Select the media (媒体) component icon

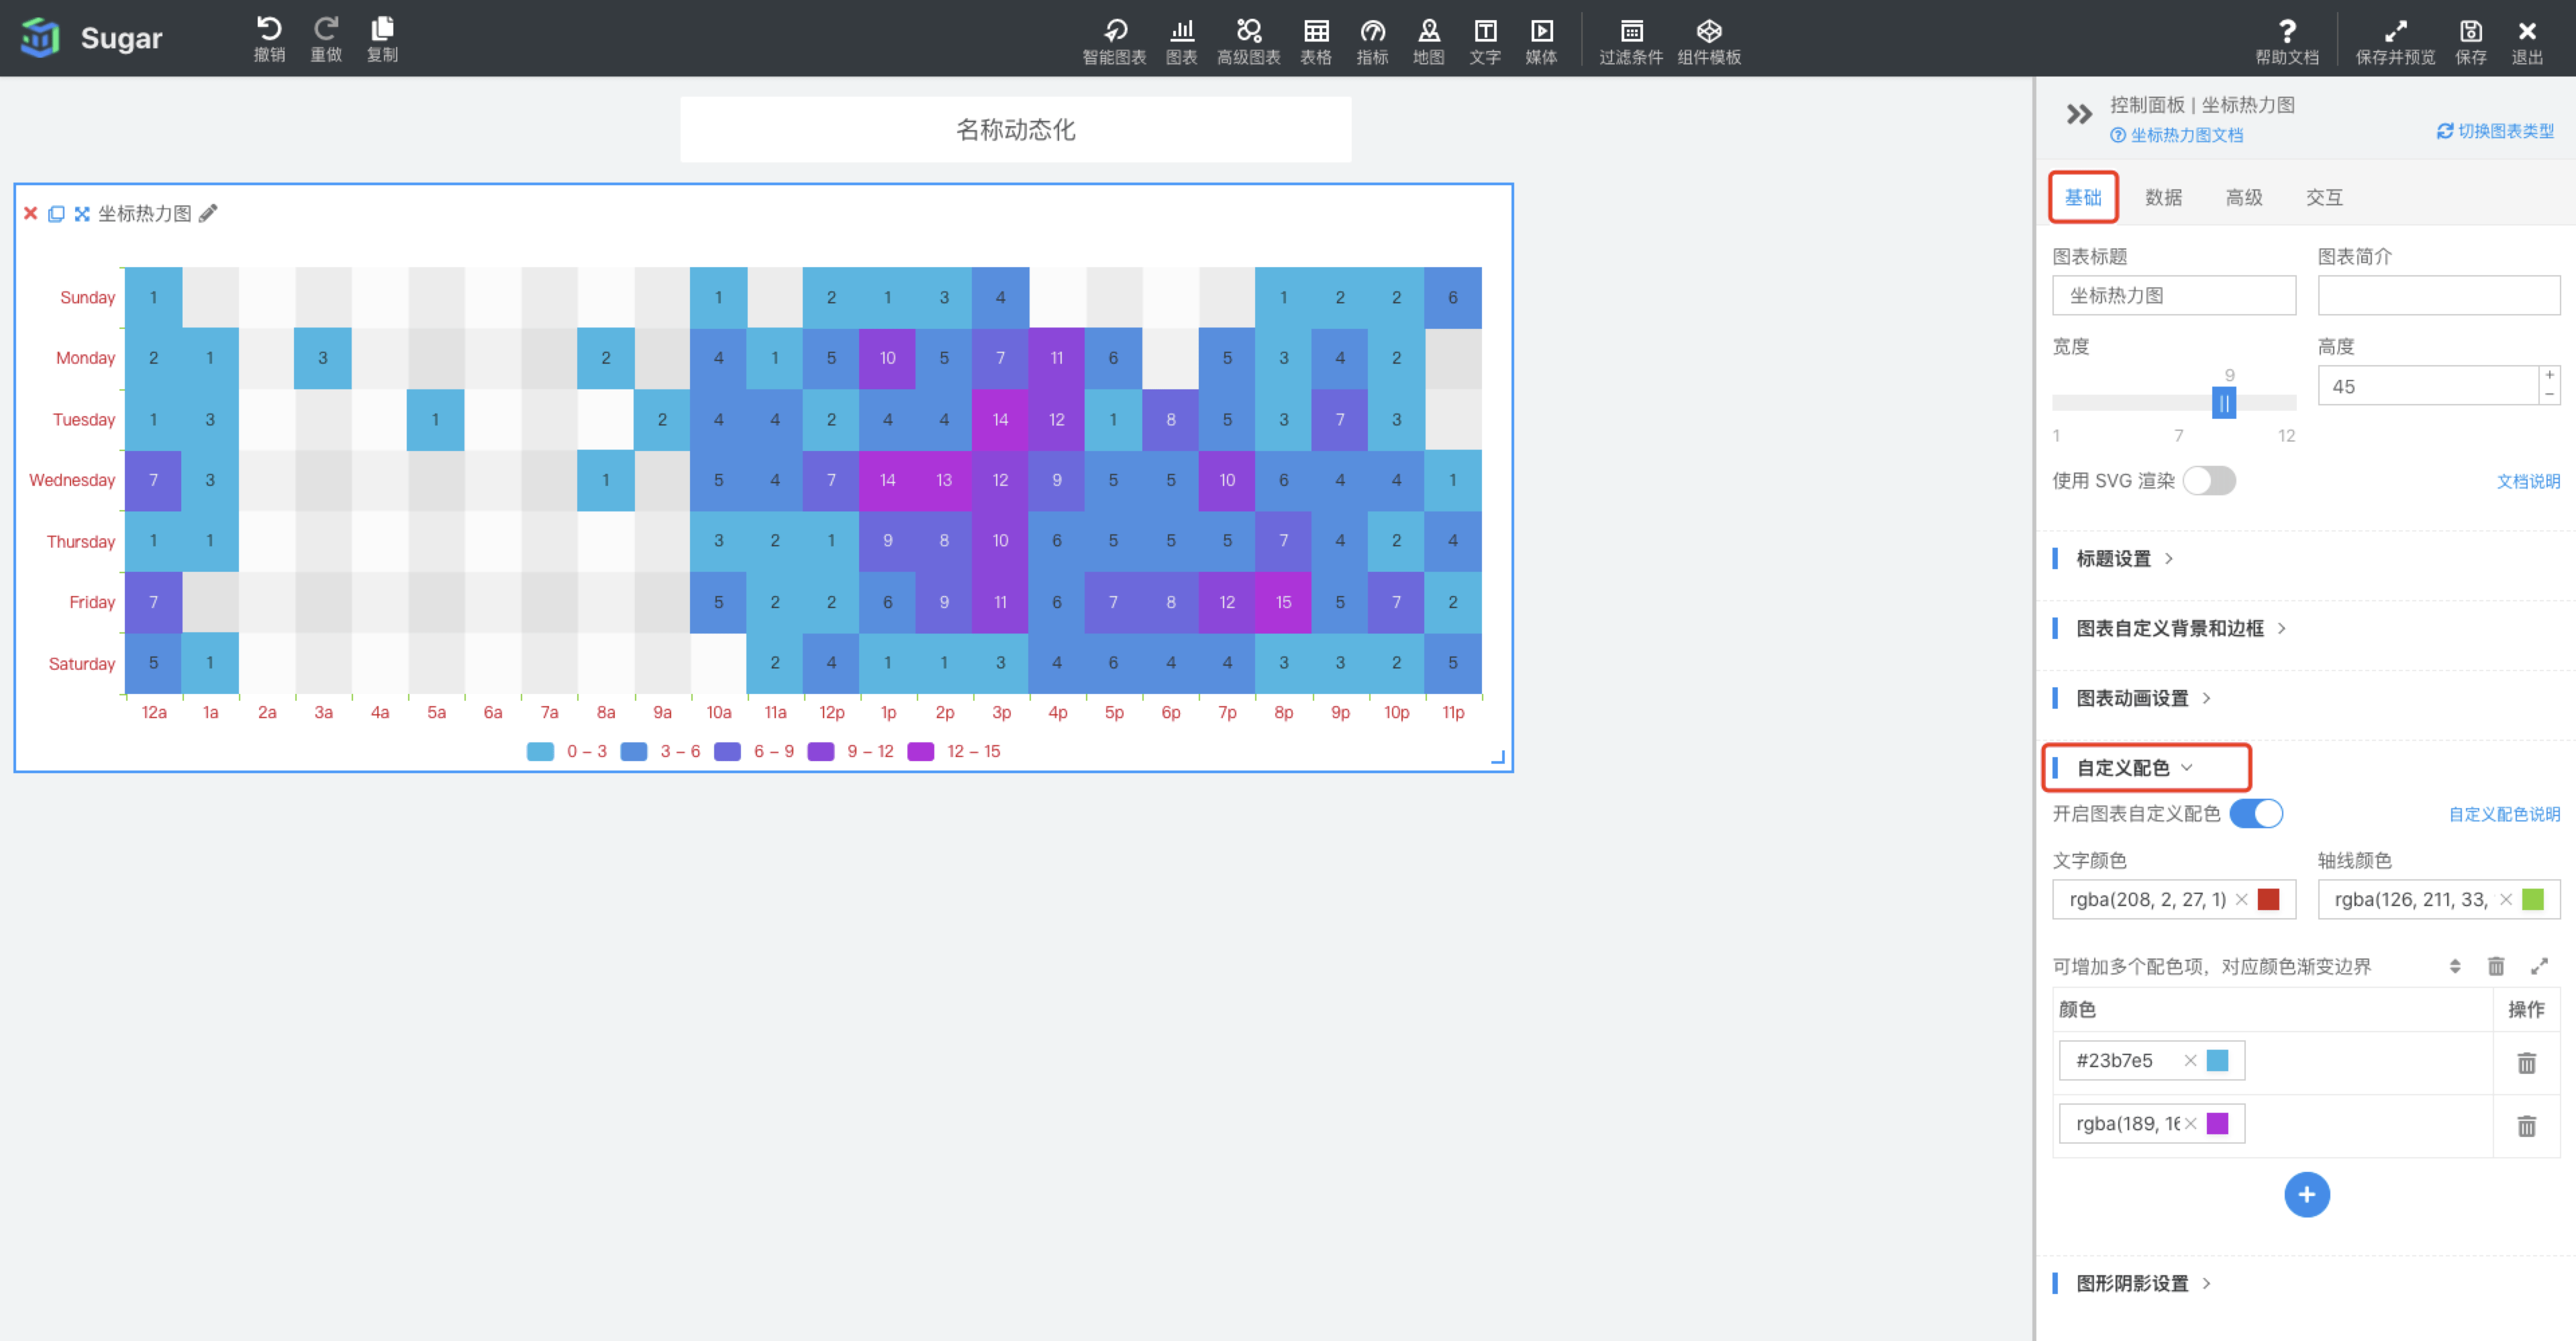[x=1541, y=42]
